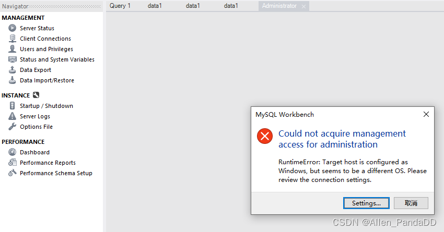Click the Server Status play icon
Viewport: 444px width, 232px height.
(12, 28)
